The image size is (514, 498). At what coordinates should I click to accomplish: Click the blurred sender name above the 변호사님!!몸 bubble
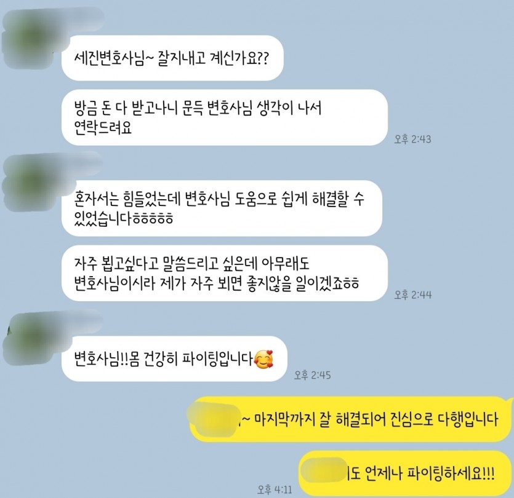(79, 320)
